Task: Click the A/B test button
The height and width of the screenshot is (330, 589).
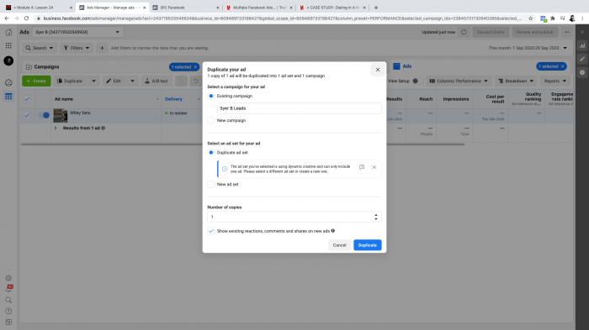Action: tap(157, 81)
